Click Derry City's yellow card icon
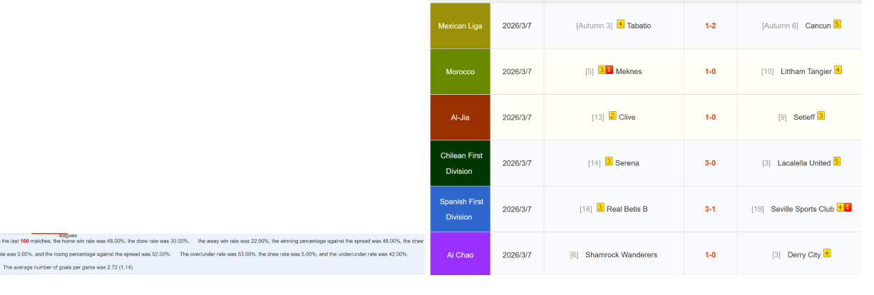Viewport: 874px width, 295px height. coord(827,254)
